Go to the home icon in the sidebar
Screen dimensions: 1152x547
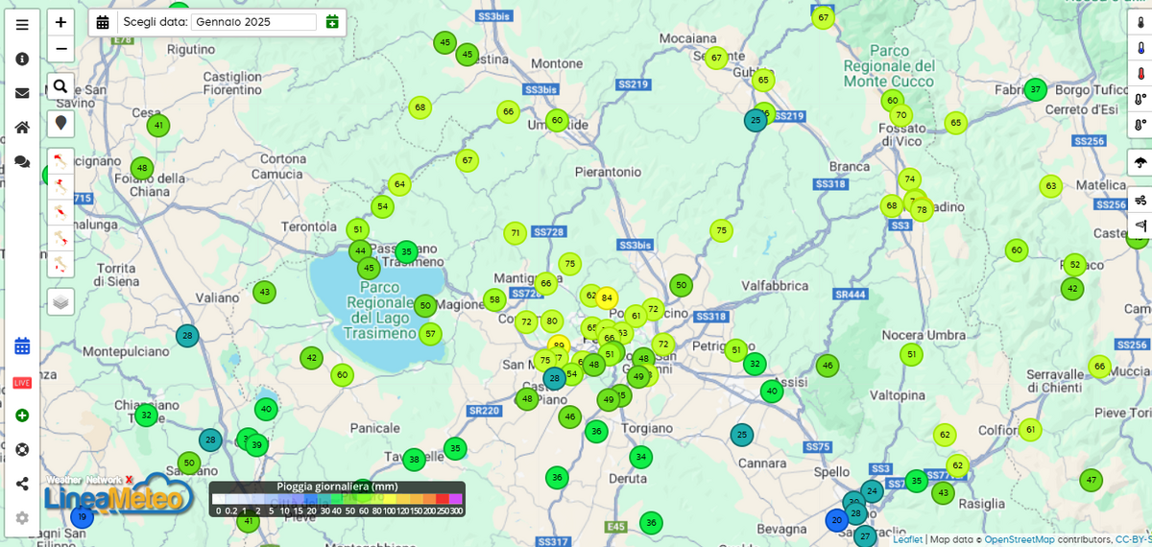(22, 128)
